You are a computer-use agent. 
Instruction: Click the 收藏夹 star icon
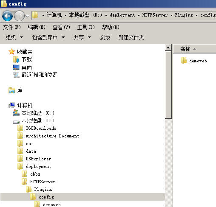pyautogui.click(x=12, y=52)
